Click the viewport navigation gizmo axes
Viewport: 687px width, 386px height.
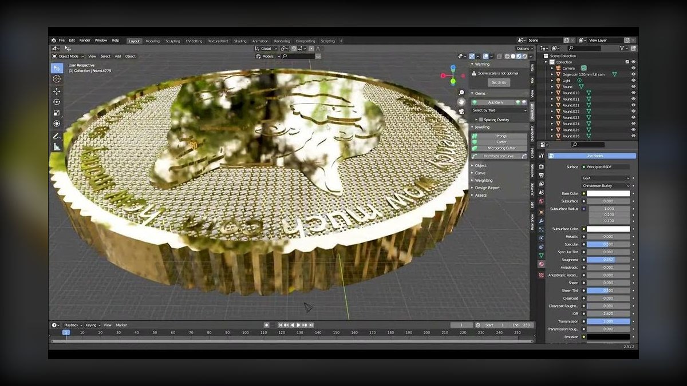[x=452, y=74]
